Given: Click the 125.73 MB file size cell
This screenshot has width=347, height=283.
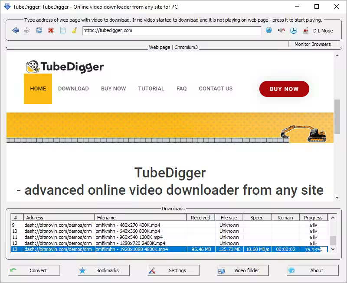Looking at the screenshot, I should 229,249.
